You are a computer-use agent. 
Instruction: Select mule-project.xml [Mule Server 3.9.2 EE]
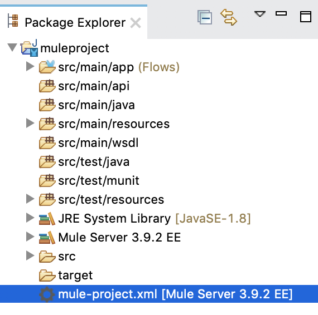[175, 294]
